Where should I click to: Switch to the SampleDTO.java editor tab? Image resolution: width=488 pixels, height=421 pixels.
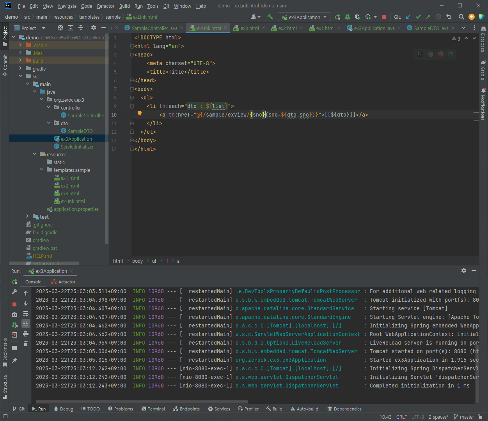[431, 28]
